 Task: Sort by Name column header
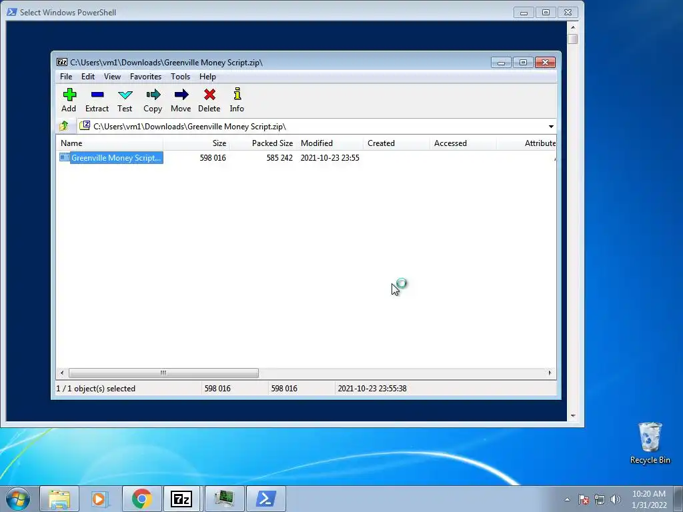click(x=109, y=143)
